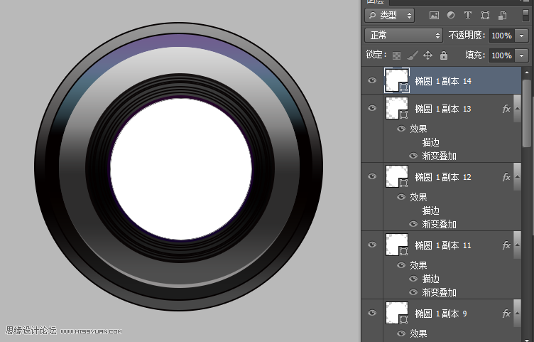Screen dimensions: 534x342
Task: Toggle 渐变叠加 visibility under 椭圆 1 副本 11
Action: pos(413,292)
